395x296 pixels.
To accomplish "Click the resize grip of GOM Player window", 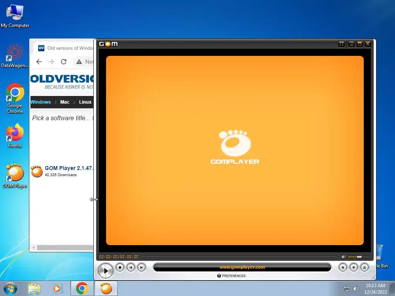I will click(x=373, y=277).
